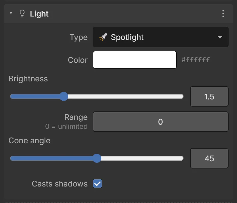
Task: Click the Light header title
Action: coord(39,14)
